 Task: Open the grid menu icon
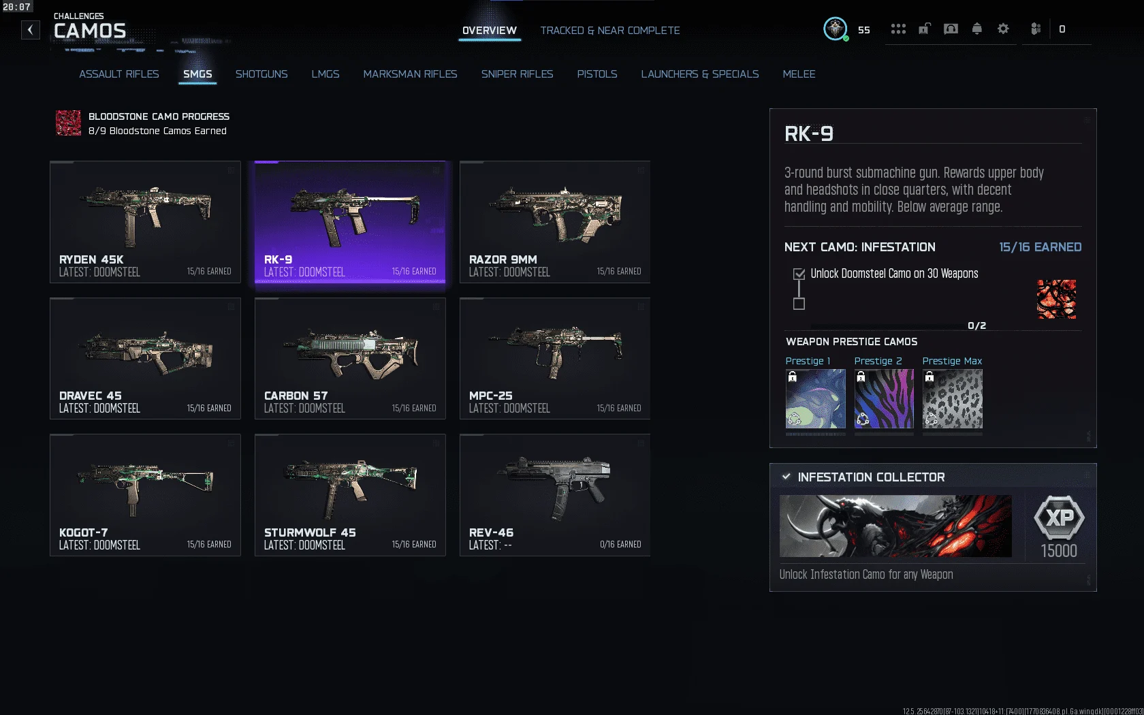(x=898, y=29)
